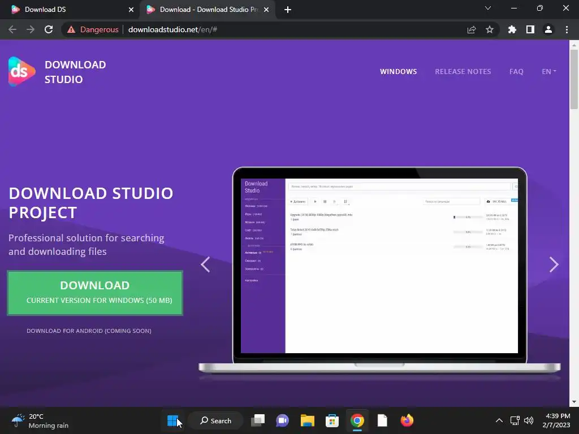Click the share page icon in address bar

click(472, 29)
